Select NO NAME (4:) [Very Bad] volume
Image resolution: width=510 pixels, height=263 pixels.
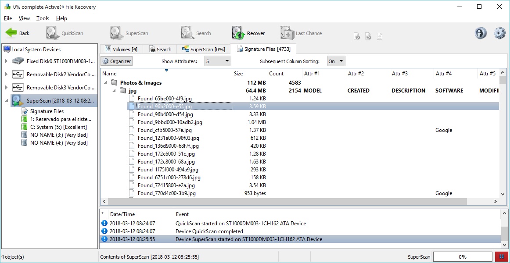pos(54,142)
